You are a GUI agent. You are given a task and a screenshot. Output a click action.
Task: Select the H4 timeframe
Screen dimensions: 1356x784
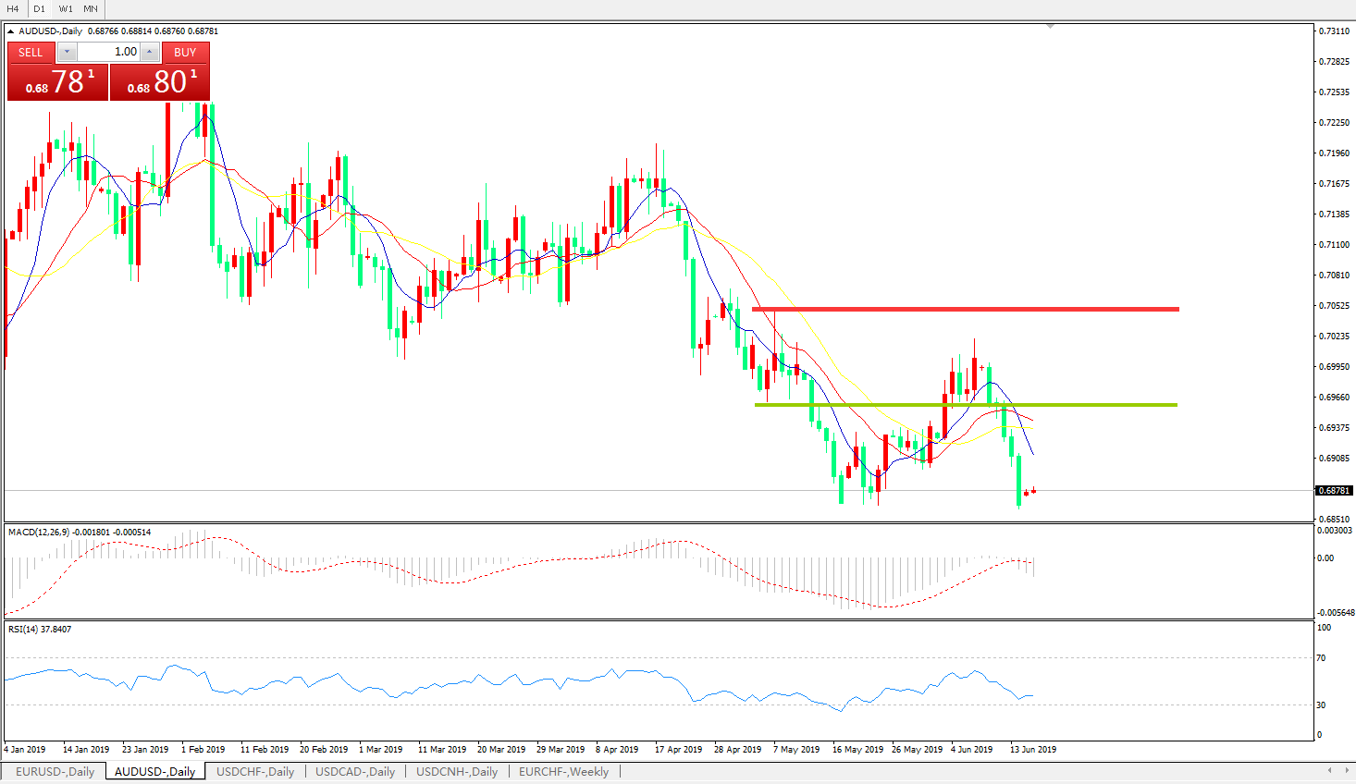coord(13,8)
